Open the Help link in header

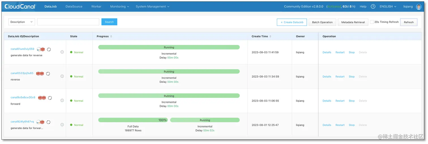click(363, 6)
